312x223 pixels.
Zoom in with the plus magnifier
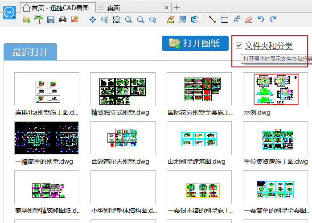[128, 20]
